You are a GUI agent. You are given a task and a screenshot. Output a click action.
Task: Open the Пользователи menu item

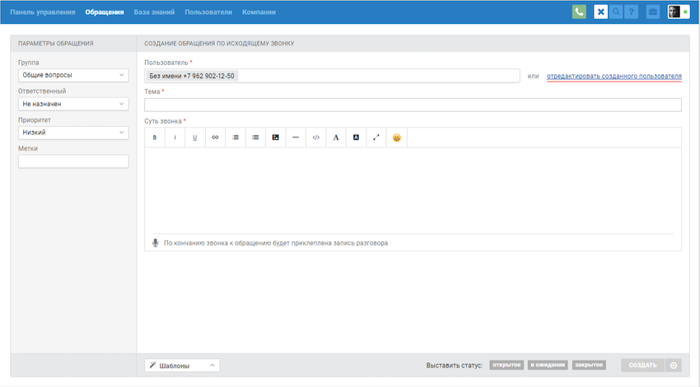click(208, 12)
